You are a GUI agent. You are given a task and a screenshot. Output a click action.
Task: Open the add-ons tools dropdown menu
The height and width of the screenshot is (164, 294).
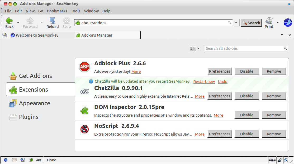click(195, 49)
